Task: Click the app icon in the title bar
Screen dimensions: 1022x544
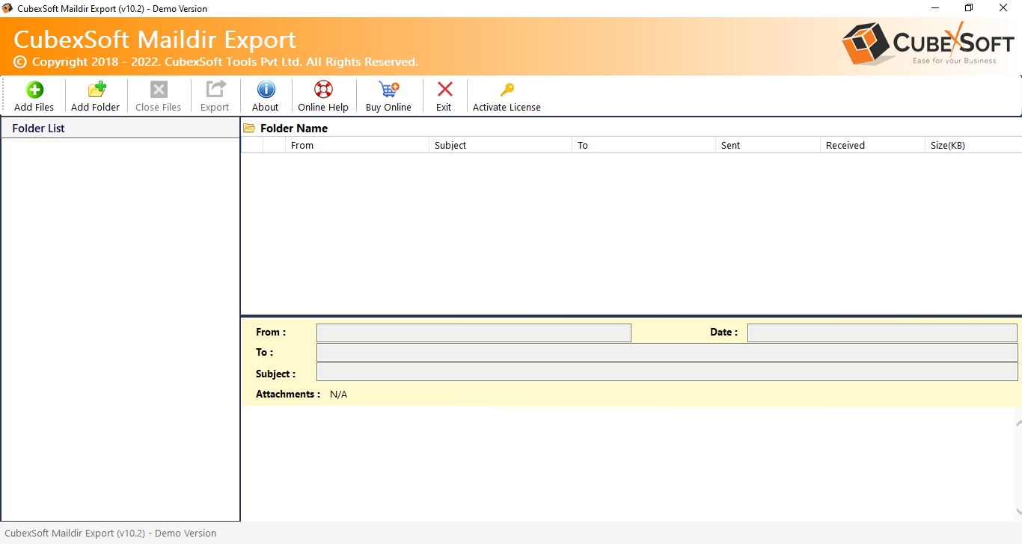Action: point(7,8)
